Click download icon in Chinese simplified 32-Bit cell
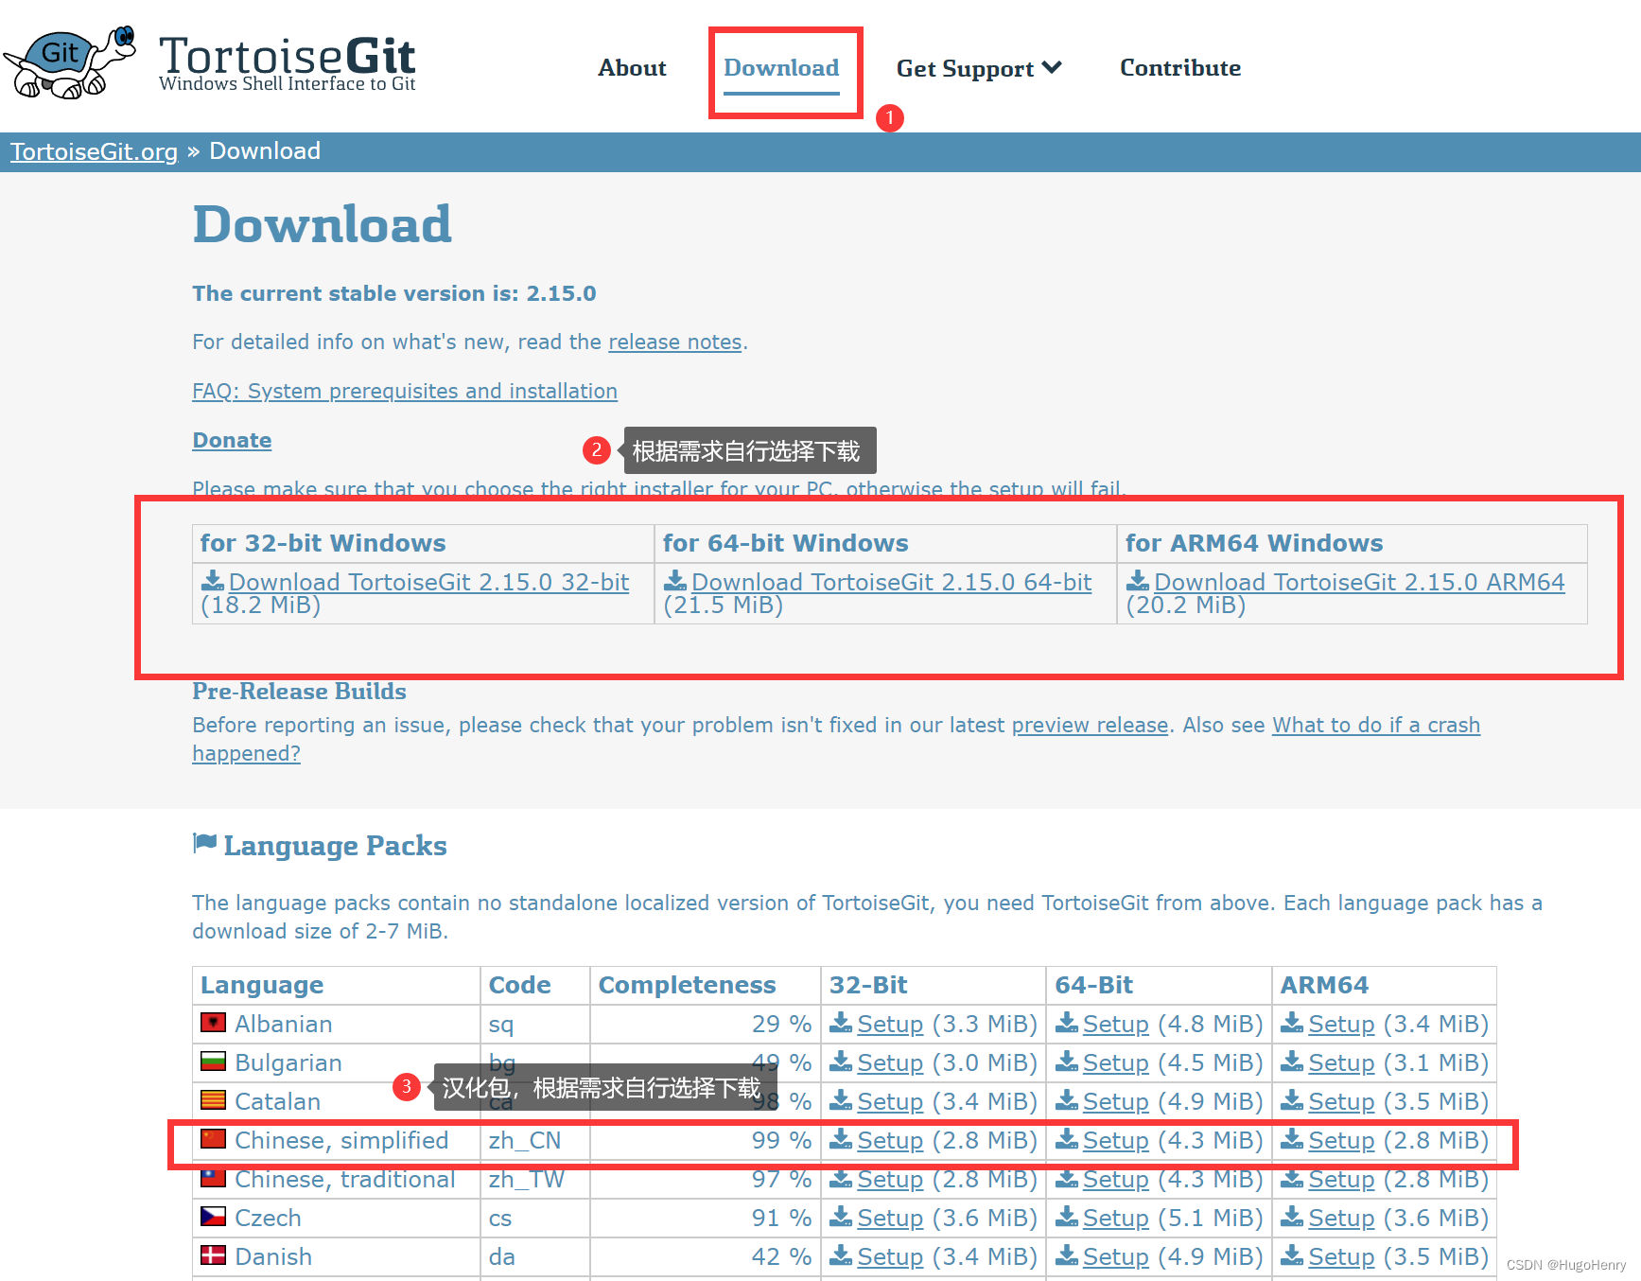Viewport: 1641px width, 1281px height. [841, 1138]
